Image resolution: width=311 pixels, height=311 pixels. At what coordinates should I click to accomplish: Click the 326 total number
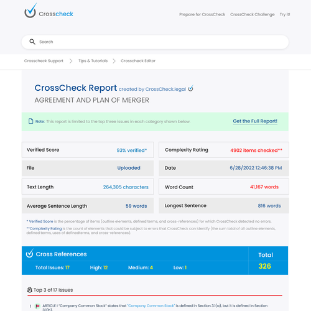coord(265,266)
